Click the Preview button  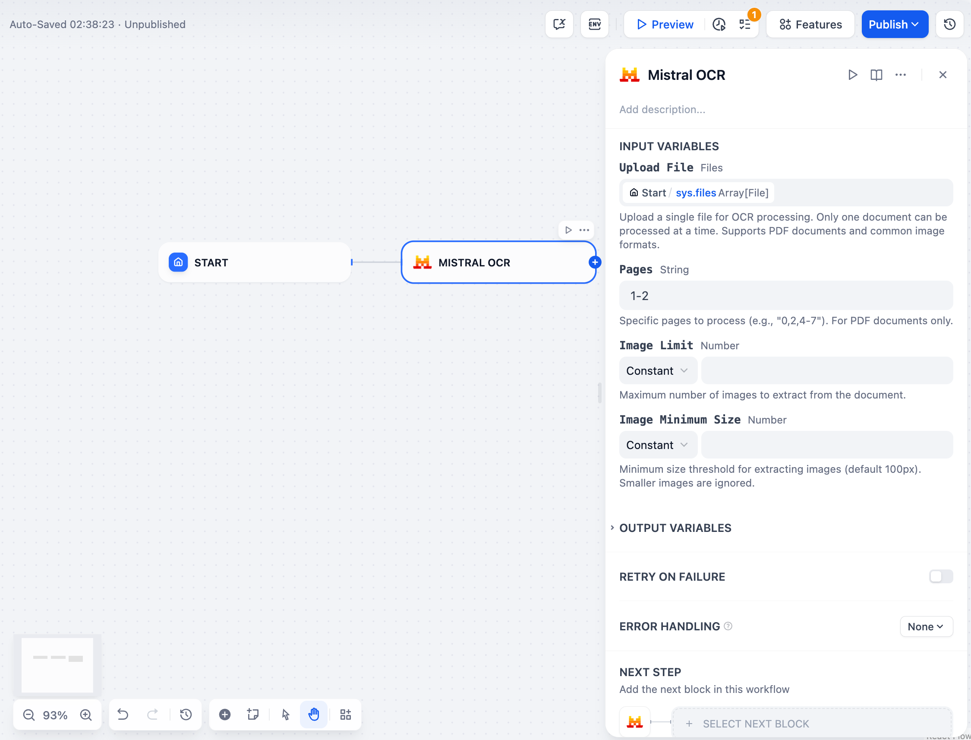click(665, 24)
